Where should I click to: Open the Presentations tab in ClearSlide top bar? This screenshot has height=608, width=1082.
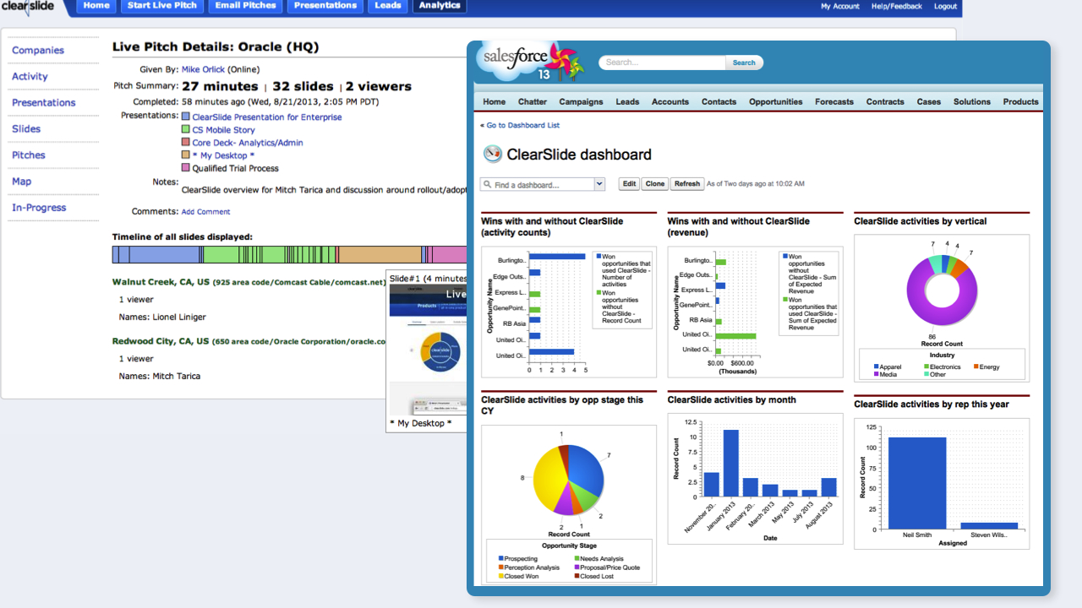(x=325, y=6)
